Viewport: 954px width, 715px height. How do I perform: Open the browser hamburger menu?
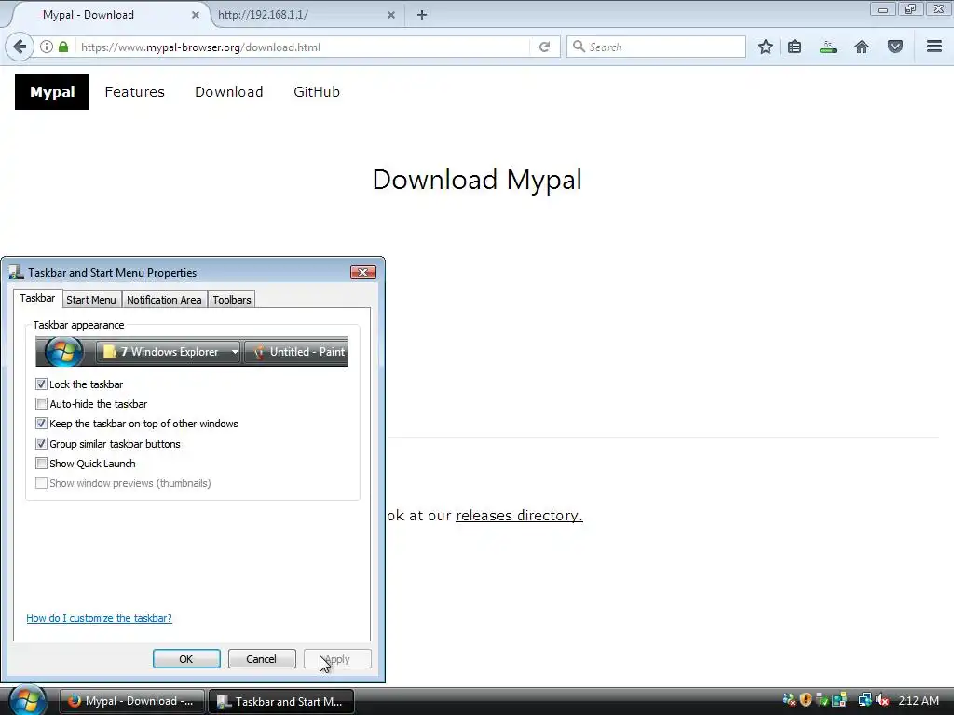tap(934, 47)
